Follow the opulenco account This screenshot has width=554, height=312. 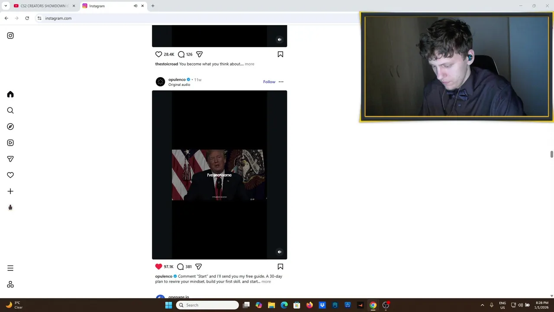coord(269,82)
